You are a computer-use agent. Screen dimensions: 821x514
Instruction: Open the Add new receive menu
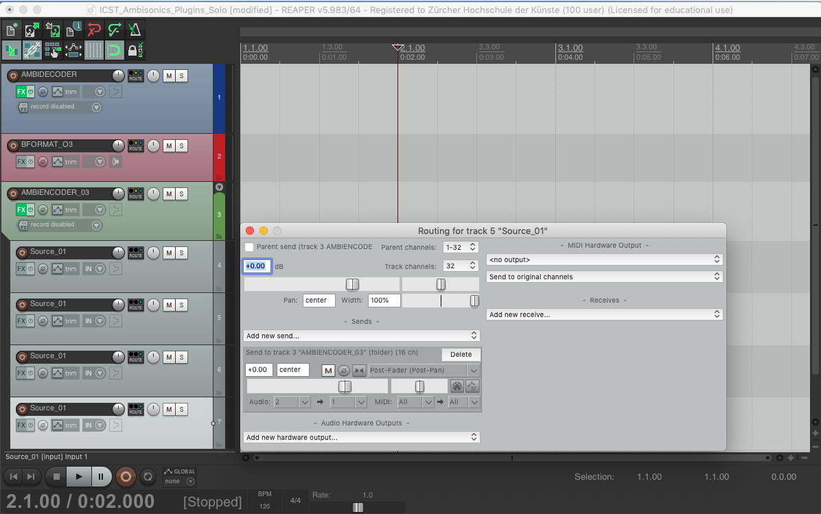(604, 314)
